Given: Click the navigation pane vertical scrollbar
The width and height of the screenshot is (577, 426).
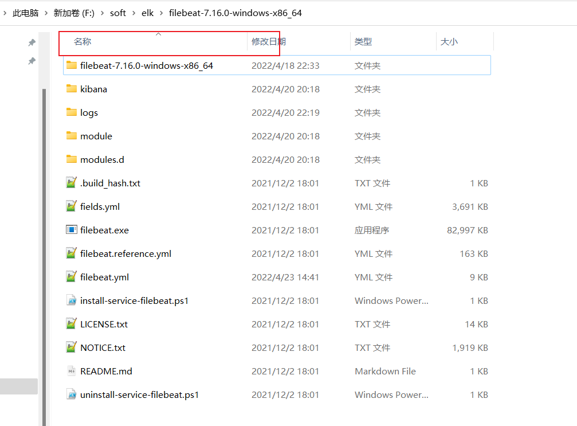Looking at the screenshot, I should pyautogui.click(x=44, y=257).
